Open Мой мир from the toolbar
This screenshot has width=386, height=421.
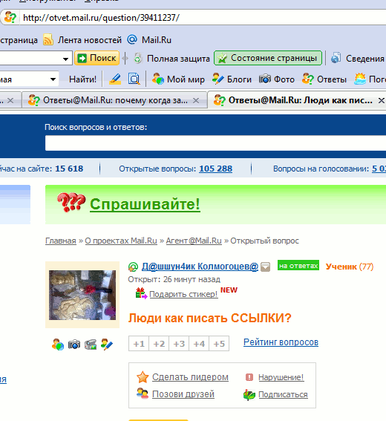pos(178,79)
